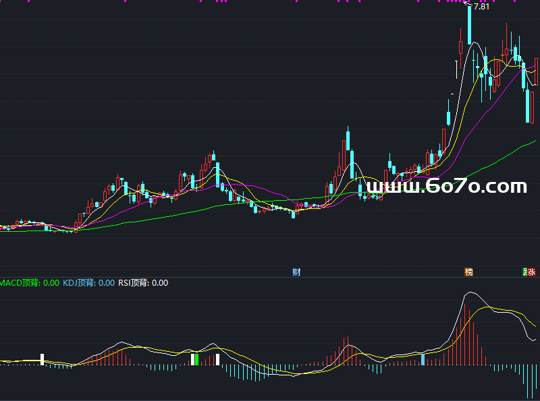The image size is (540, 401).
Task: Select the RSI顶背 indicator label
Action: (x=143, y=283)
